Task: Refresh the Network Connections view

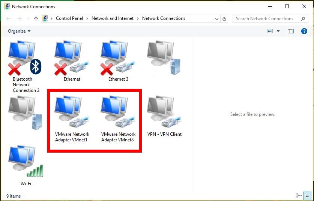Action: [x=224, y=19]
